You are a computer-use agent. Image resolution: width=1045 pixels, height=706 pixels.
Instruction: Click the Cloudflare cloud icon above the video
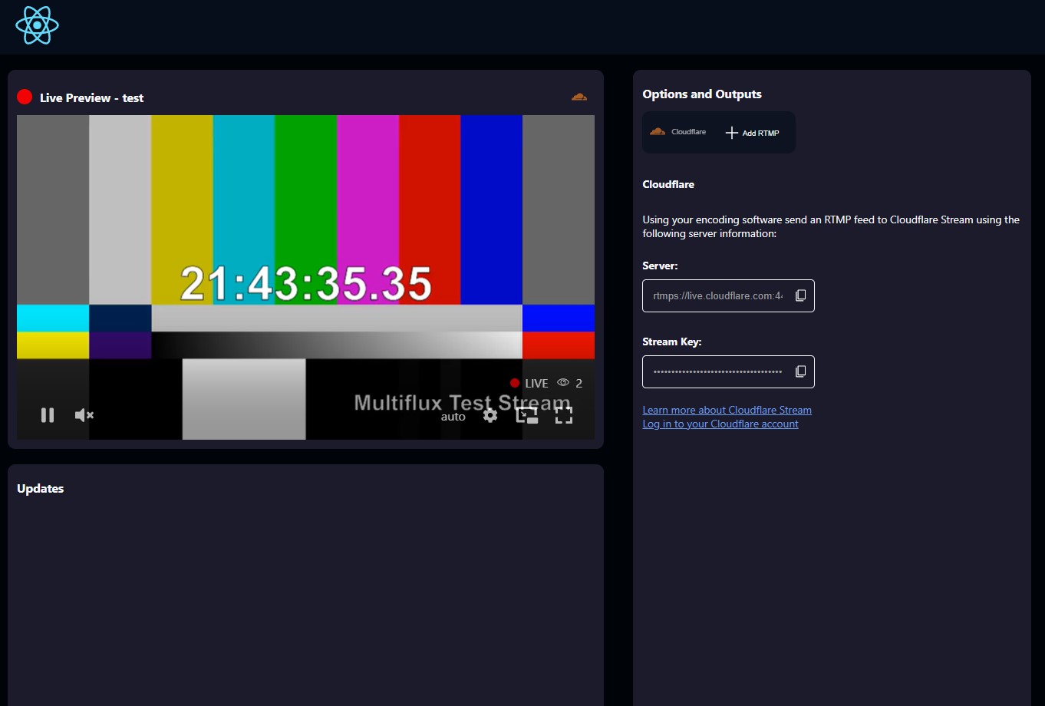tap(579, 97)
